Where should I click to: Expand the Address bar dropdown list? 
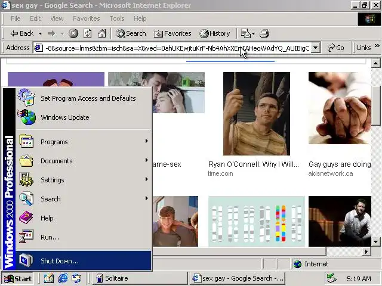coord(316,48)
